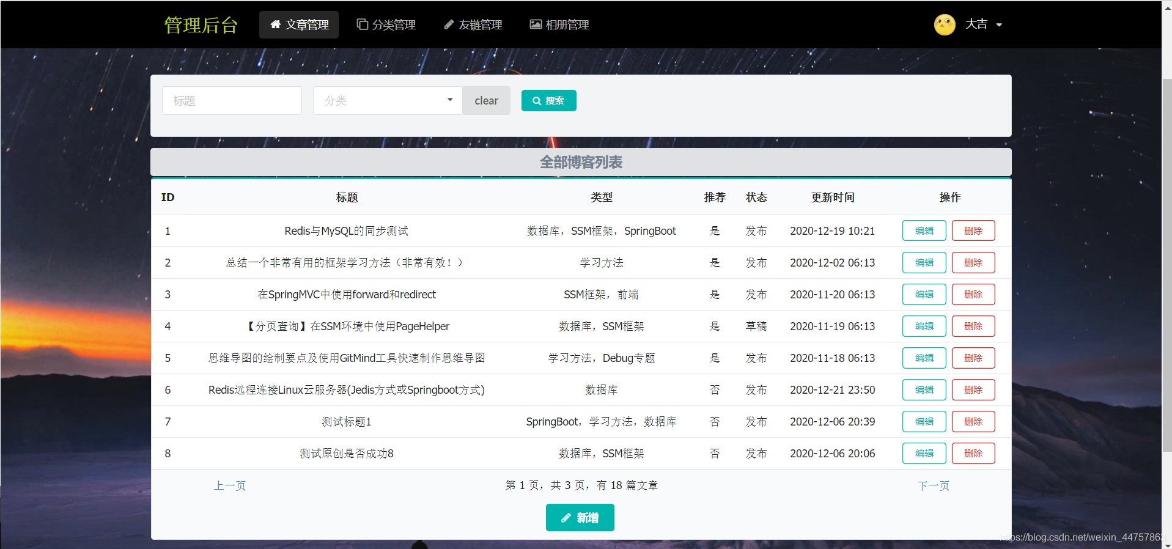Switch to 分类管理 menu text
Screen dimensions: 1172x549
click(394, 24)
